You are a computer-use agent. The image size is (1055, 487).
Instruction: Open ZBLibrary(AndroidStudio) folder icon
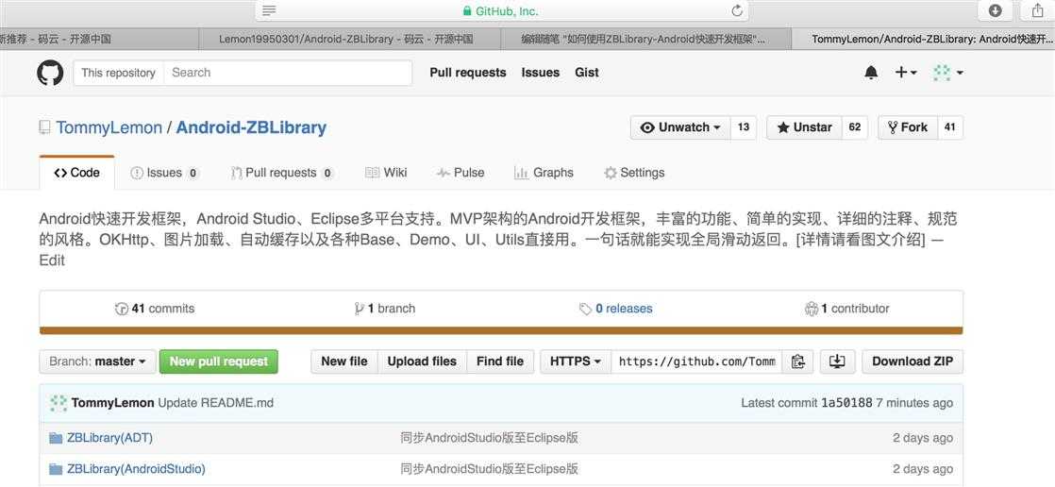pyautogui.click(x=56, y=469)
